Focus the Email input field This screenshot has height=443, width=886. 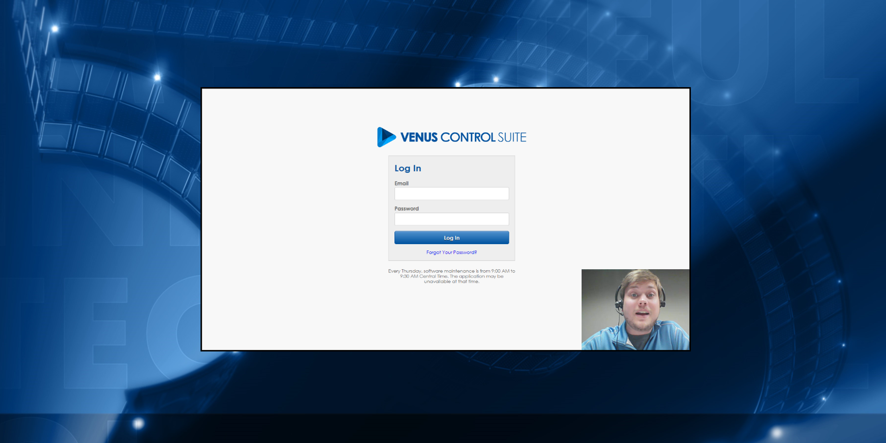[451, 194]
